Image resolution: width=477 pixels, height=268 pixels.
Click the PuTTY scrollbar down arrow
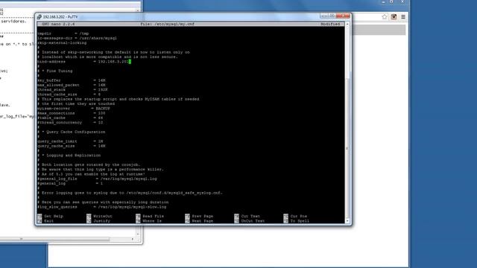(x=347, y=221)
